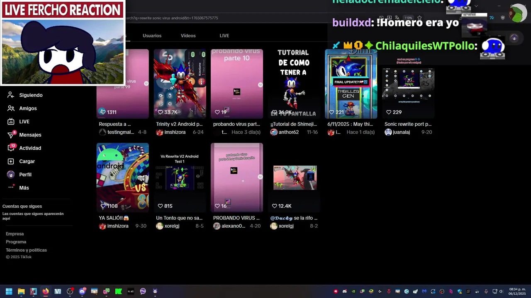Screen dimensions: 531x298
Task: Open Discord from the taskbar
Action: pos(82,291)
